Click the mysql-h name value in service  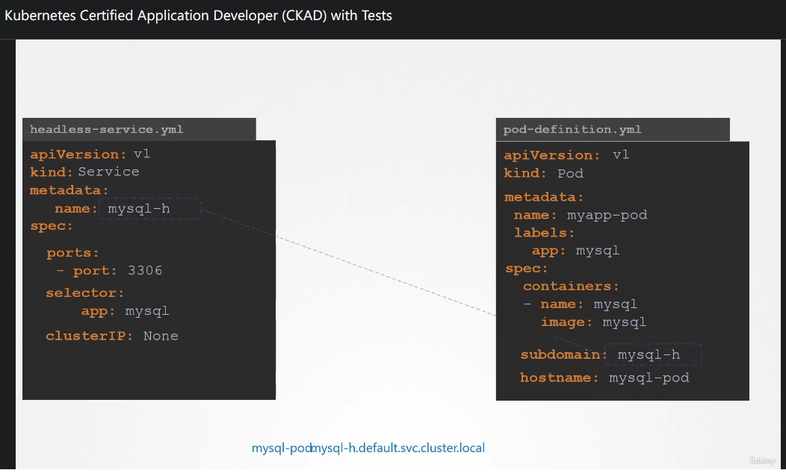coord(140,209)
